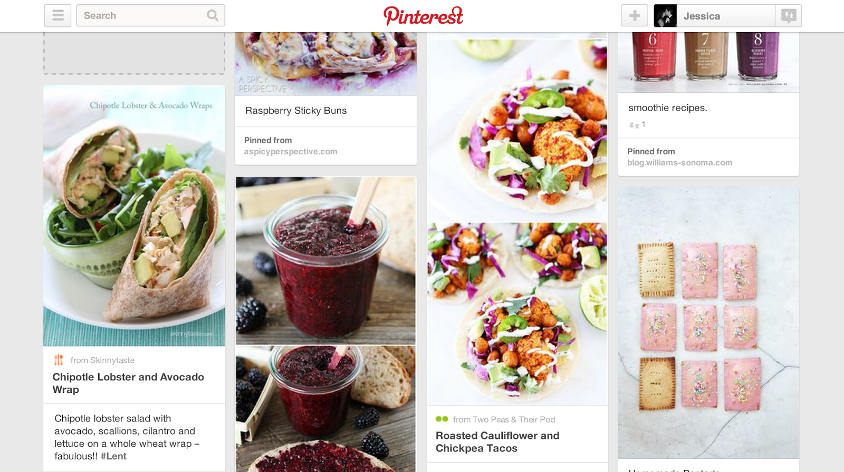The height and width of the screenshot is (472, 844).
Task: Click the Pinterest logo
Action: coord(423,16)
